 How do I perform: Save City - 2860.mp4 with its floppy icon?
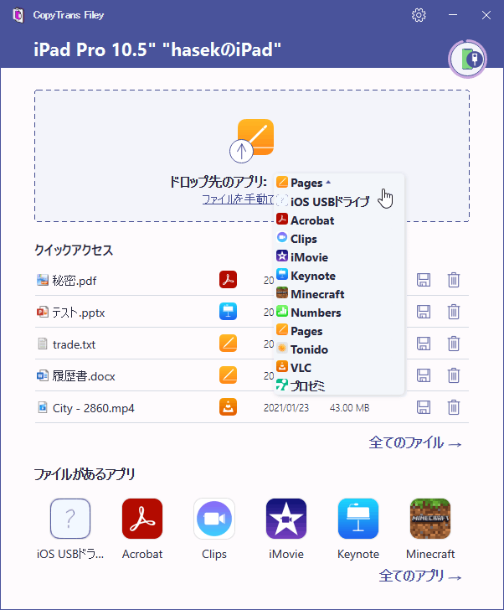click(x=424, y=407)
